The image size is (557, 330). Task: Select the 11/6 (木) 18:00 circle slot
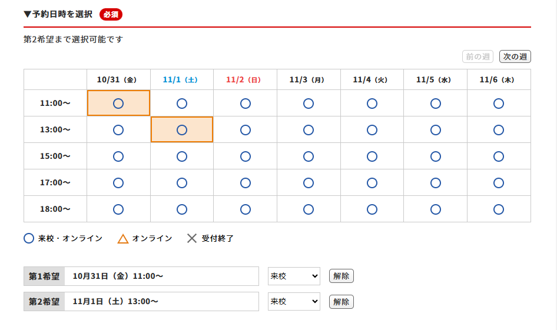[x=499, y=209]
